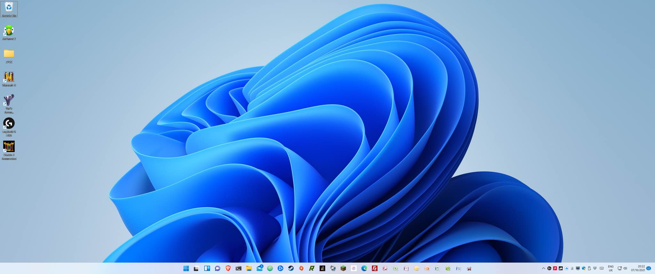
Task: Open the Windows Start menu
Action: (x=186, y=269)
